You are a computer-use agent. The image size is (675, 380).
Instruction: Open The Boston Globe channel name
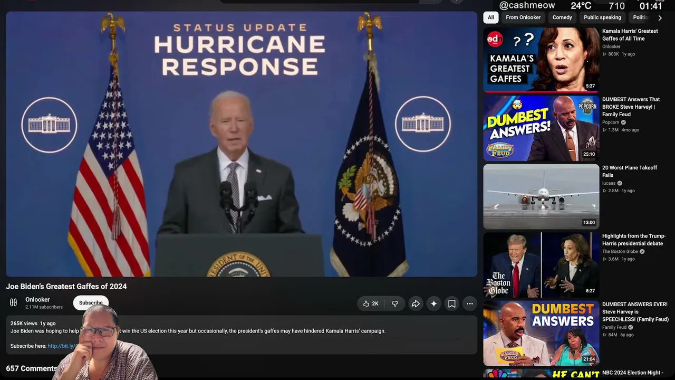620,252
